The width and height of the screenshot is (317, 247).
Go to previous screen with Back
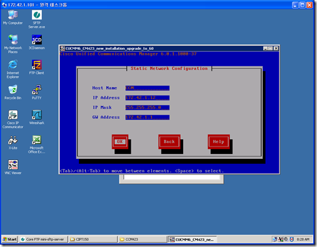coord(170,142)
